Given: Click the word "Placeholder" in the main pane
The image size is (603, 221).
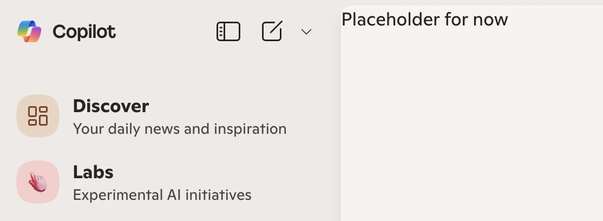Looking at the screenshot, I should tap(391, 19).
